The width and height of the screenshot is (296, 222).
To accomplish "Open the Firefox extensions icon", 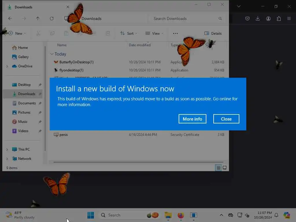I will tap(279, 18).
